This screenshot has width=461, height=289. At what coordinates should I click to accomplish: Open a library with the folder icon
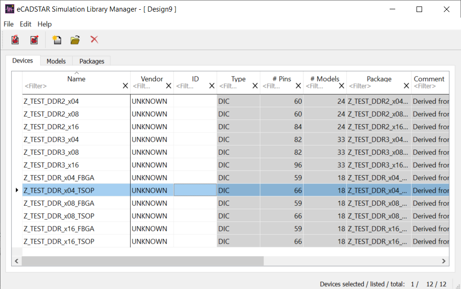pos(75,40)
